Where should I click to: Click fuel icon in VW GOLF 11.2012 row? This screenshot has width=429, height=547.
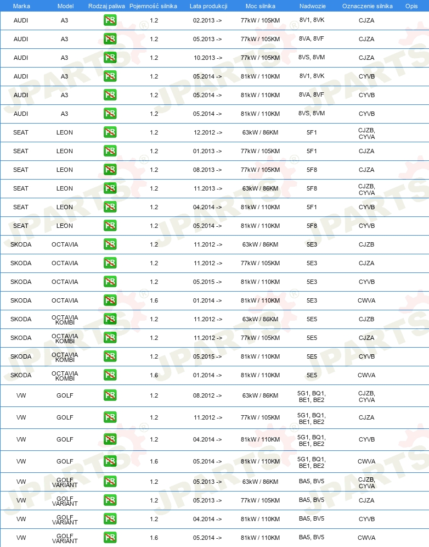click(110, 417)
